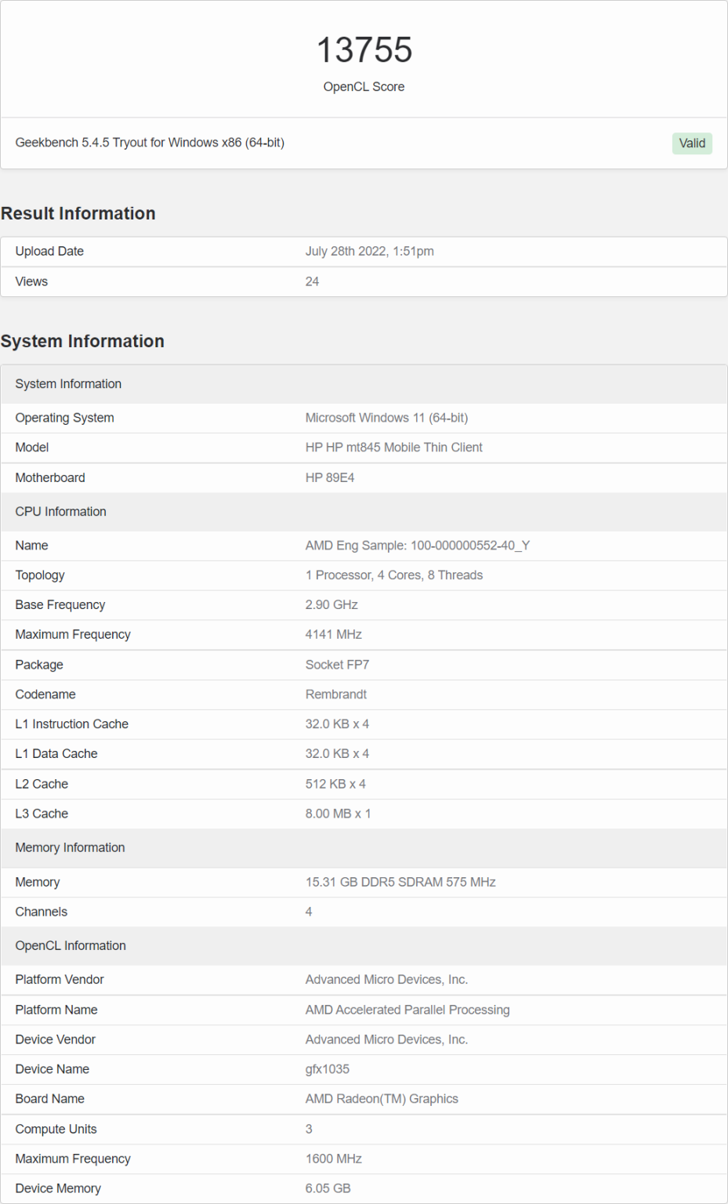The image size is (728, 1204).
Task: Click the 13755 OpenCL score number
Action: [x=364, y=50]
